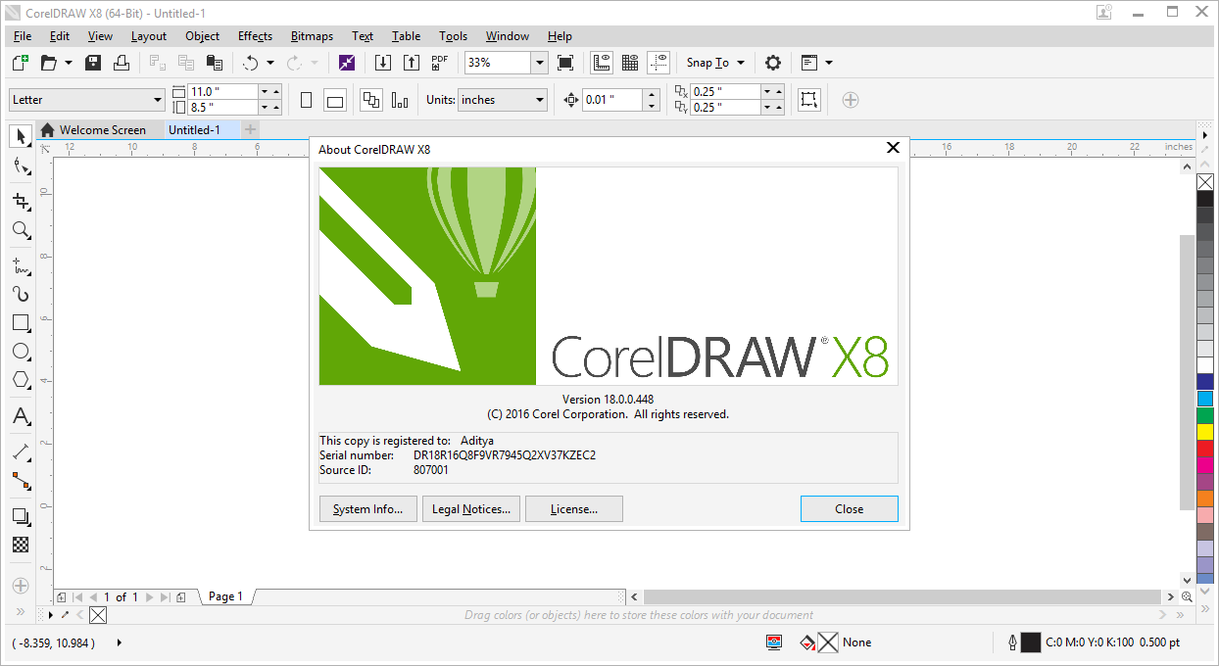Toggle Show Rulers button

tap(602, 63)
